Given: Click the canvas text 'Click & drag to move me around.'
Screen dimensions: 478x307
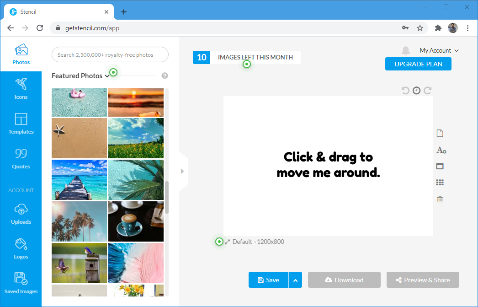Looking at the screenshot, I should (328, 165).
